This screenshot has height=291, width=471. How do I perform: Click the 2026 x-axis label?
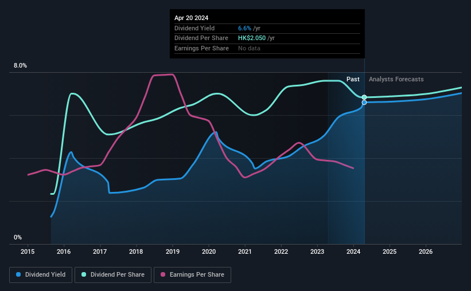coord(426,251)
